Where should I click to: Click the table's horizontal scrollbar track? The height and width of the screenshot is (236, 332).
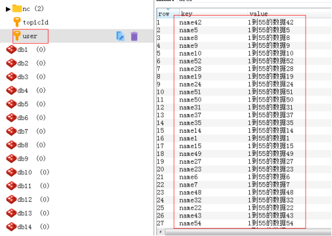pos(248,232)
